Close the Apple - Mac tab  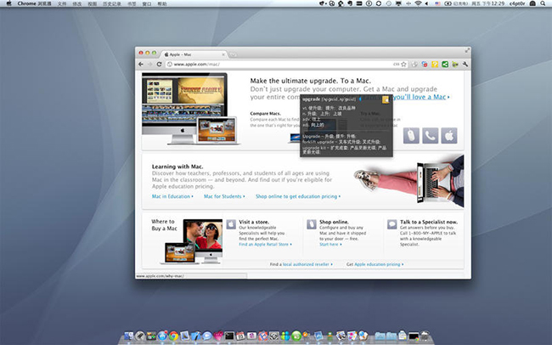(223, 54)
